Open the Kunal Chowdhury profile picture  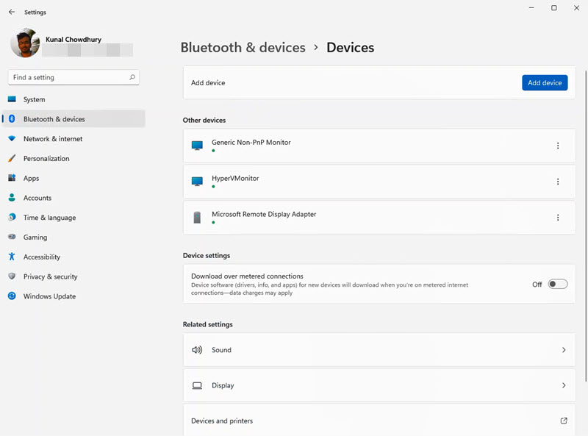pos(25,43)
